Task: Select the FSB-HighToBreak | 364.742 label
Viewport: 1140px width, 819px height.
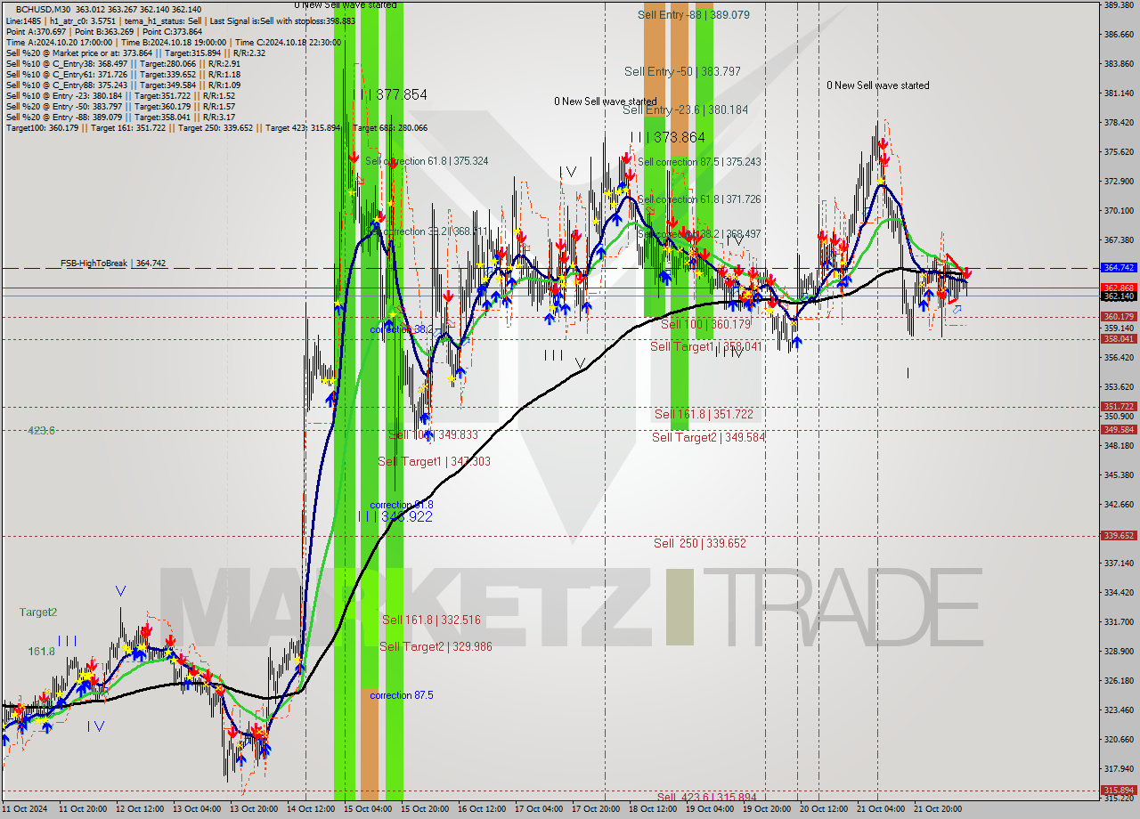Action: 113,264
